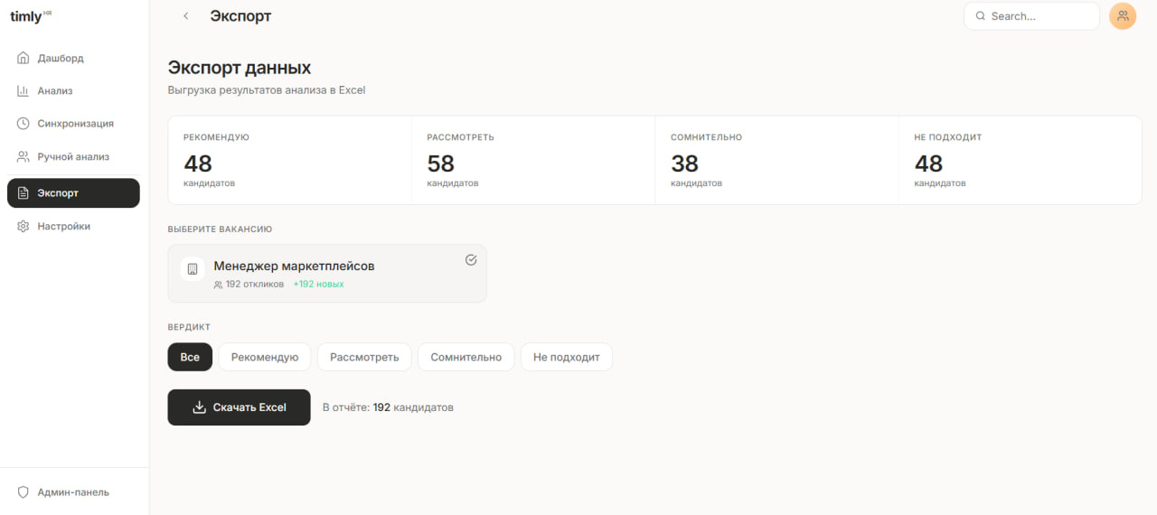Click the Анализ bar chart icon

coord(24,90)
